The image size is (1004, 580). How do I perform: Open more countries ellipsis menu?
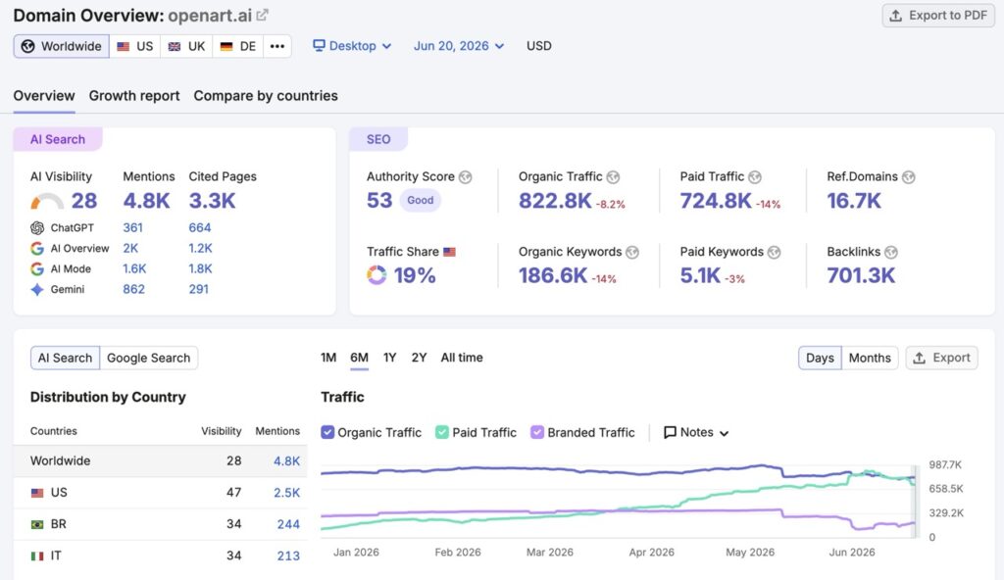click(277, 46)
